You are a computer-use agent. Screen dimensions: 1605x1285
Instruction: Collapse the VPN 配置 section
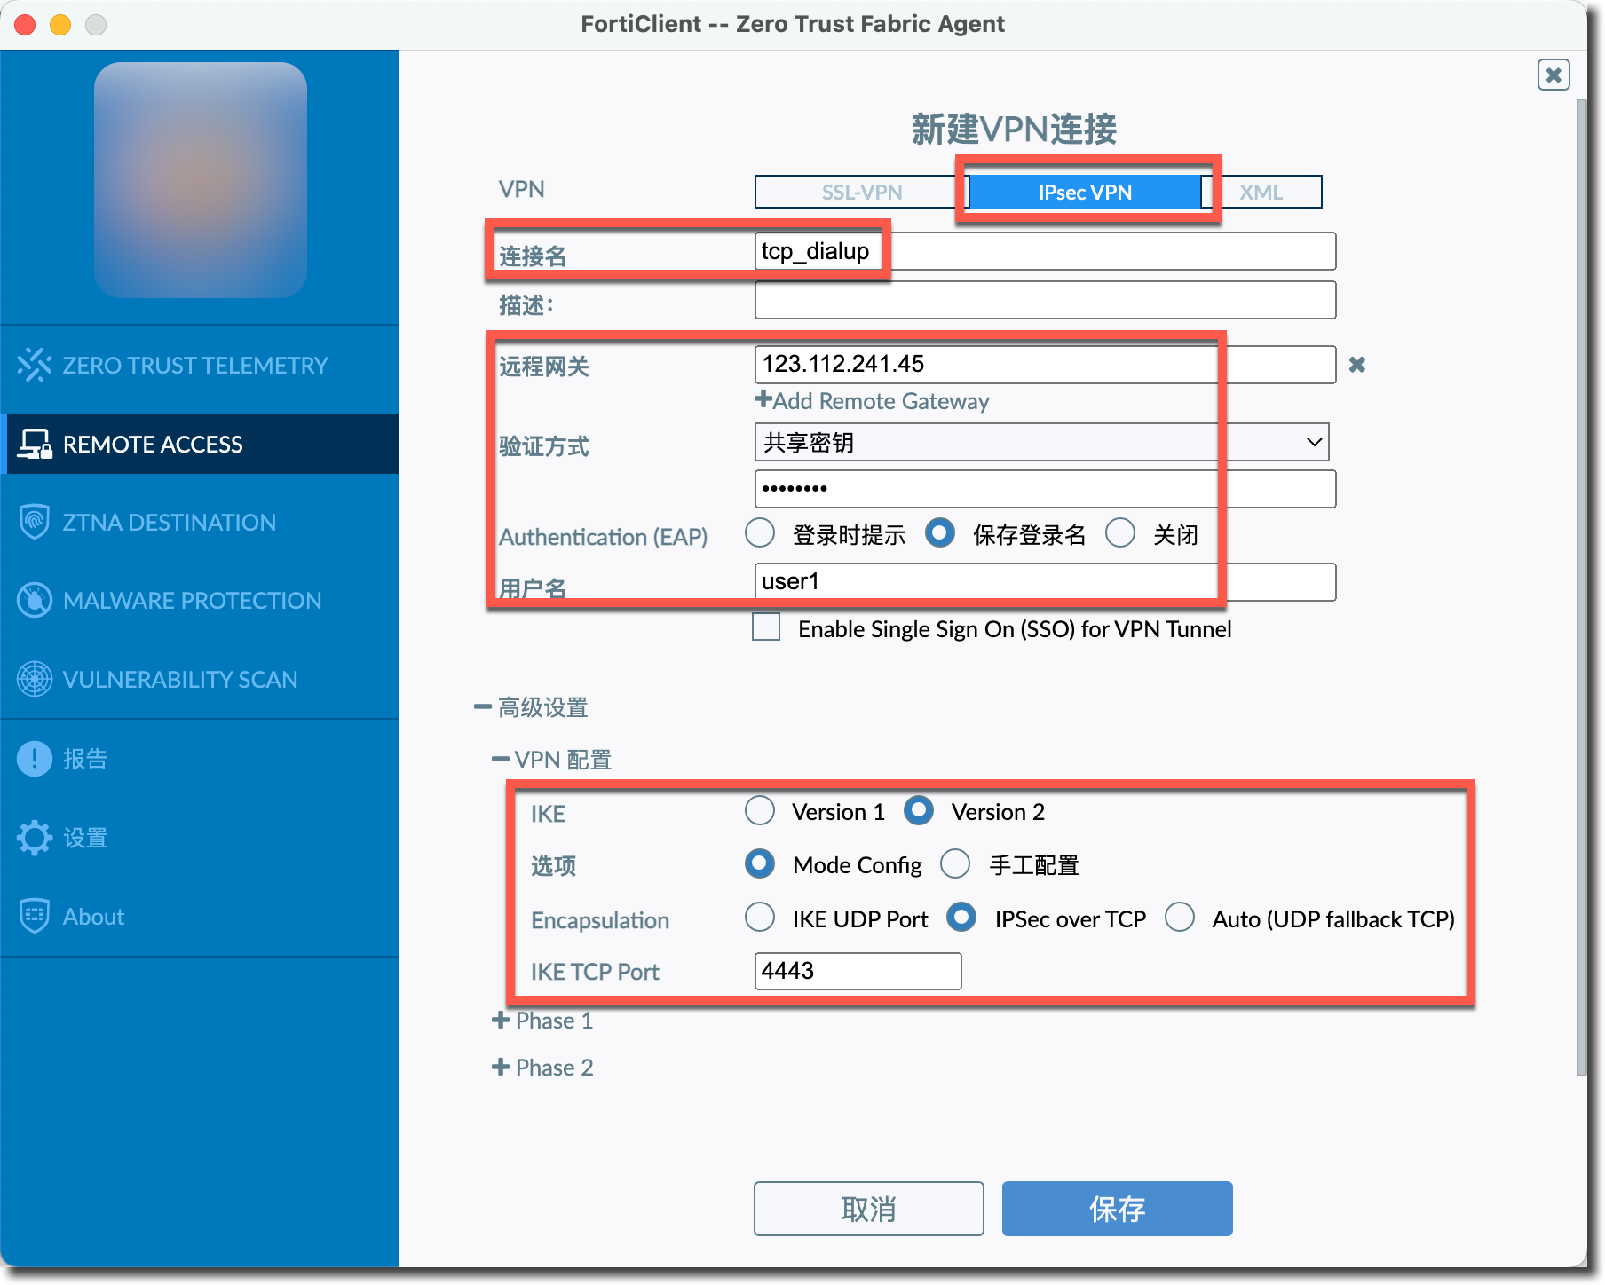(x=552, y=760)
